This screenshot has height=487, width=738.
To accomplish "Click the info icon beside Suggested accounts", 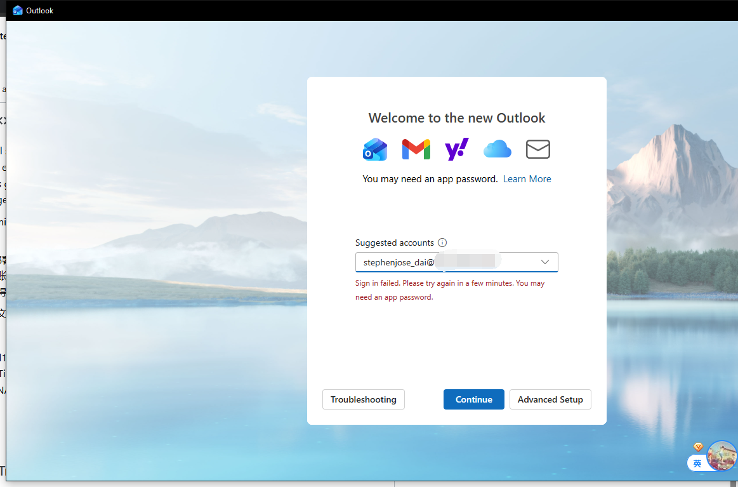I will tap(442, 243).
